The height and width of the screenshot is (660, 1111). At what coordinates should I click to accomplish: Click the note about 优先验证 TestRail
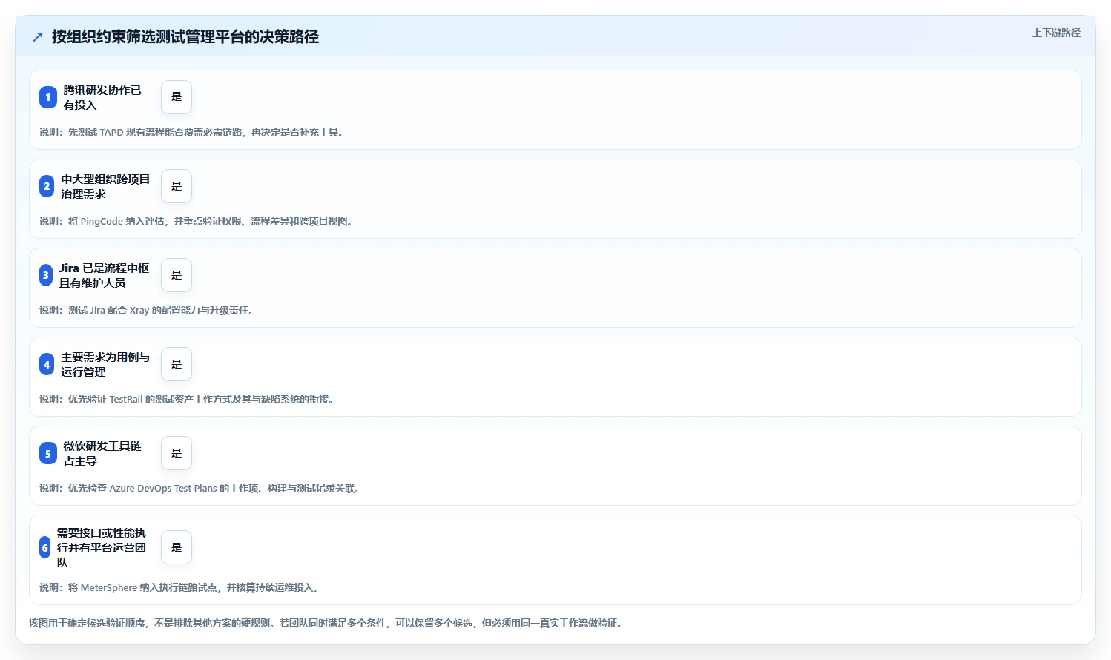click(188, 399)
